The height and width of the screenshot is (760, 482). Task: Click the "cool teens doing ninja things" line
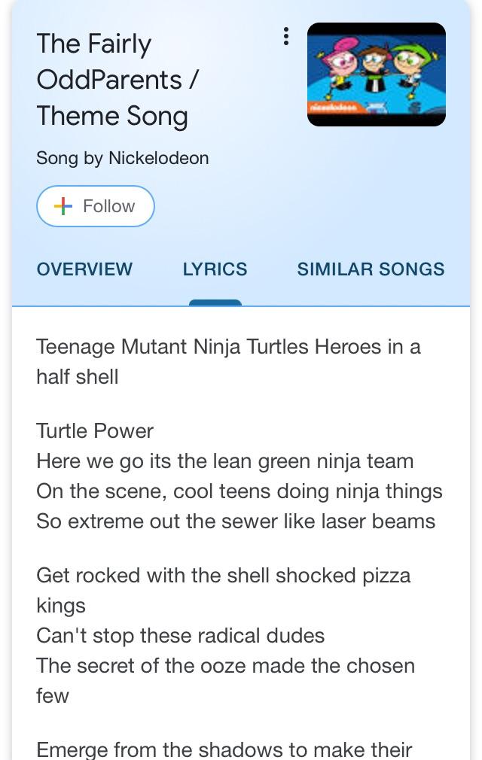[239, 491]
